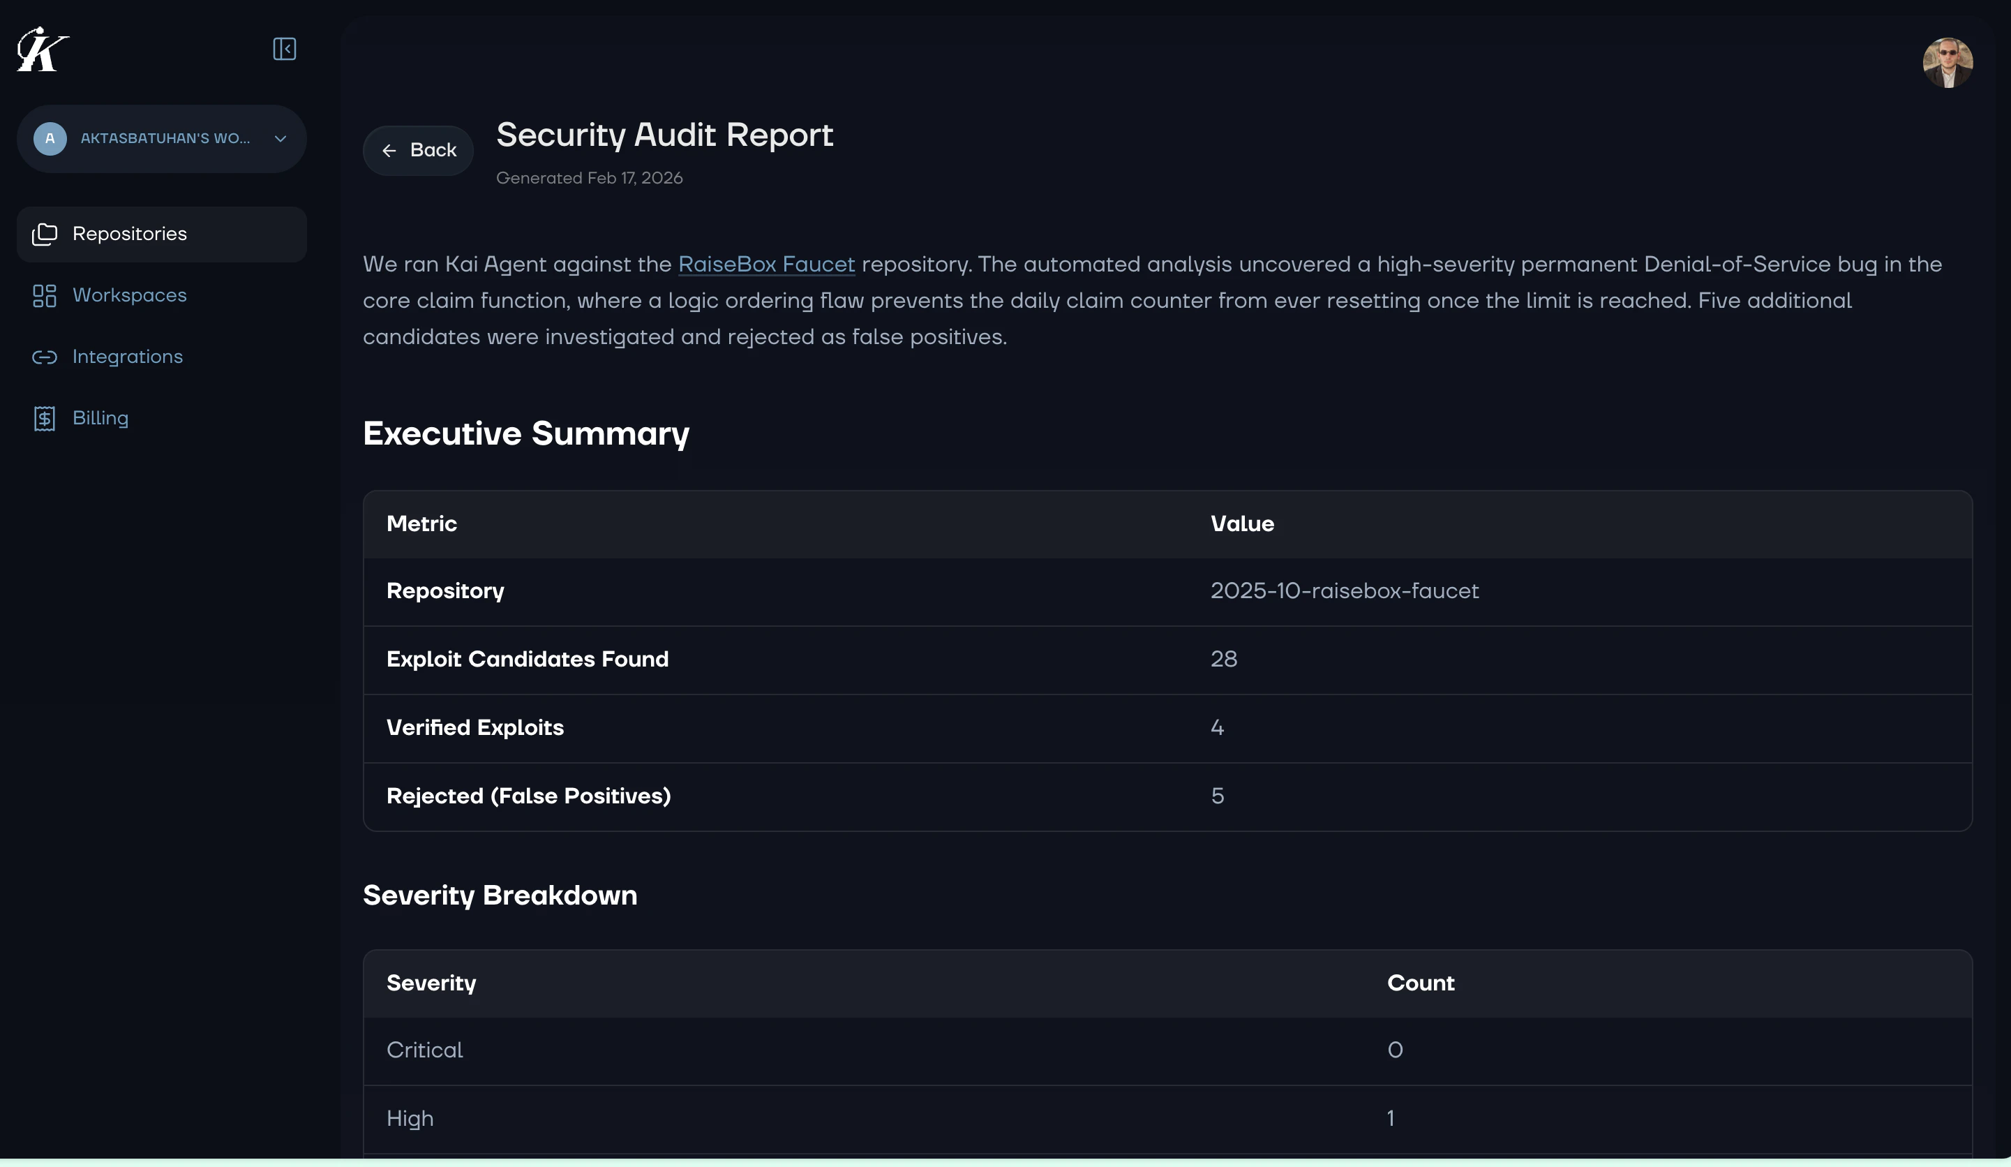Open the user profile avatar
Screen dimensions: 2011x1167
click(1948, 62)
